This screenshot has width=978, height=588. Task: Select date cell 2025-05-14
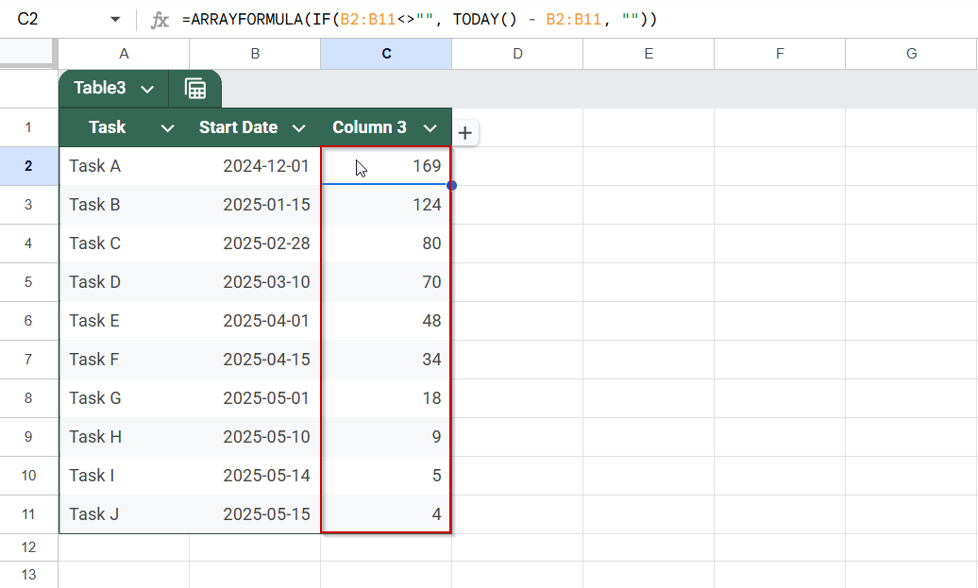pos(255,475)
